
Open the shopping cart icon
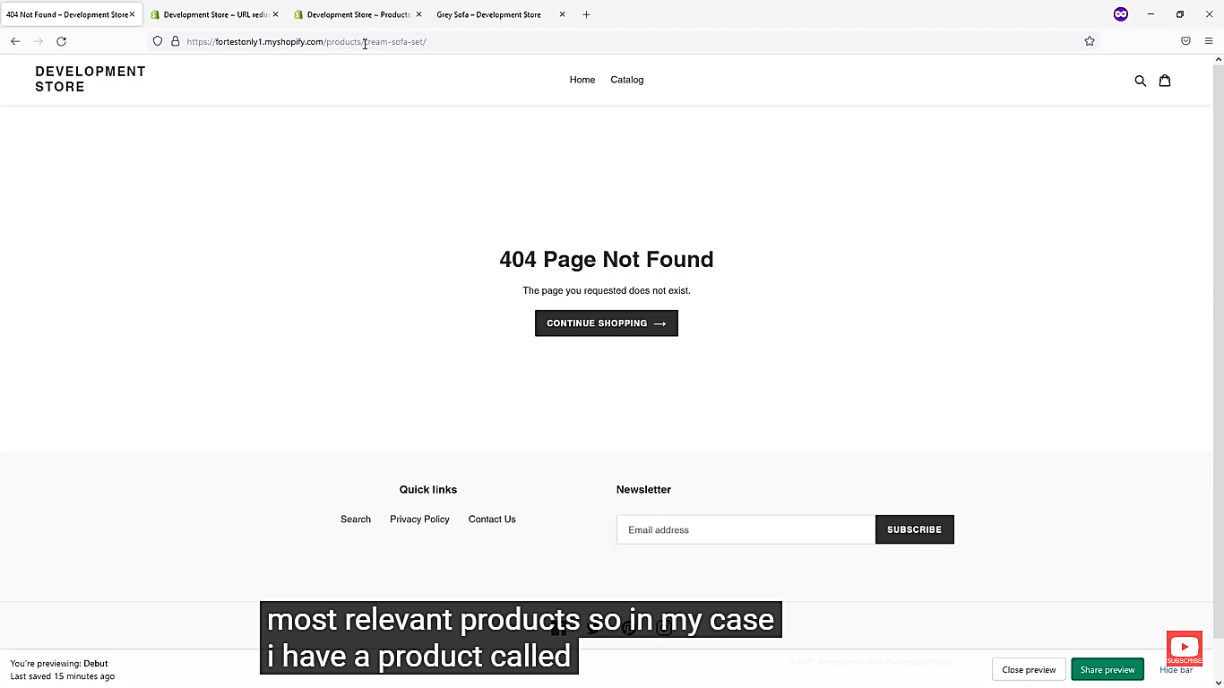[1165, 81]
